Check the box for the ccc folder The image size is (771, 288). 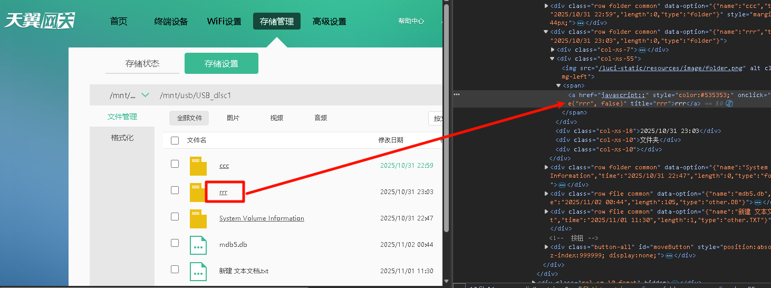pyautogui.click(x=175, y=164)
